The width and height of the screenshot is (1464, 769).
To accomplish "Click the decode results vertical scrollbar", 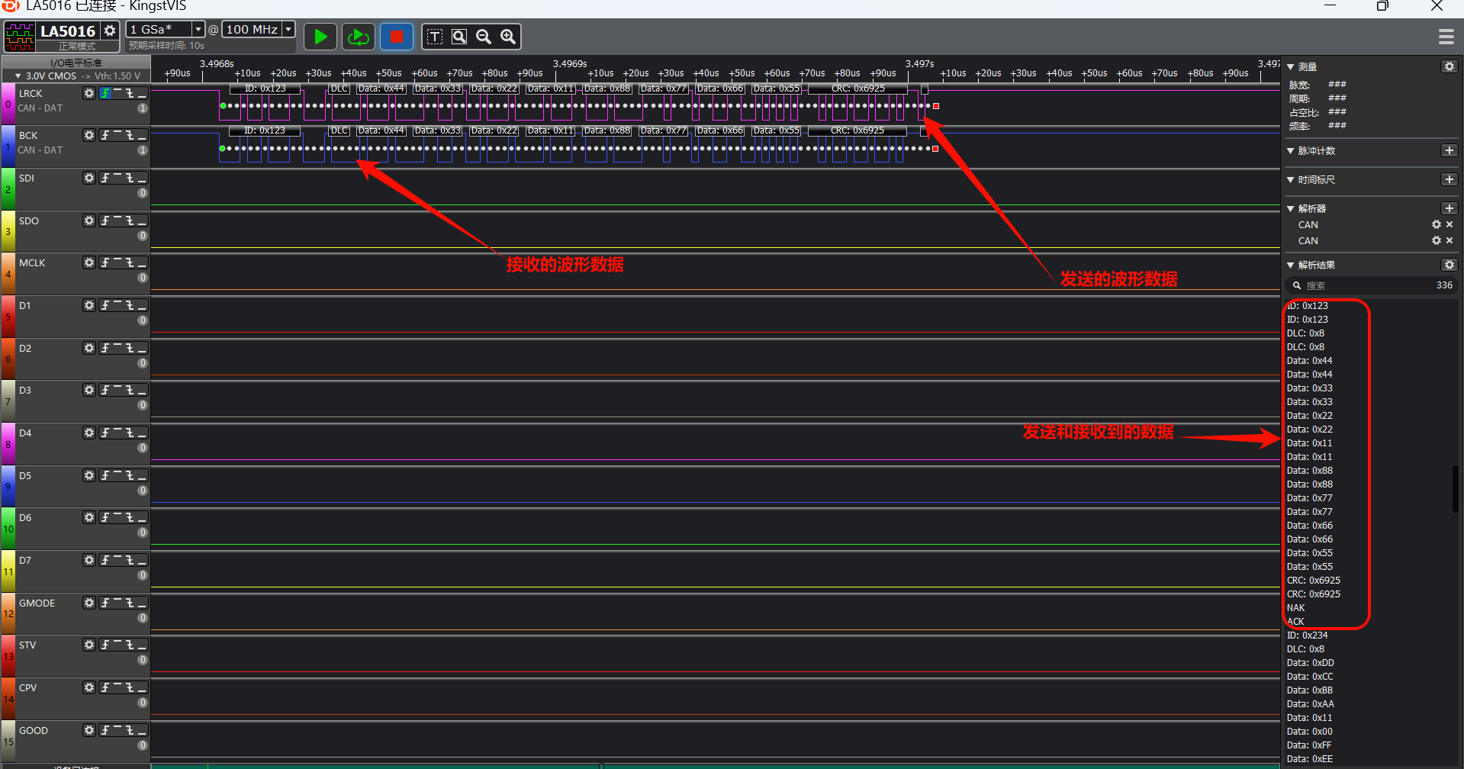I will coord(1456,488).
